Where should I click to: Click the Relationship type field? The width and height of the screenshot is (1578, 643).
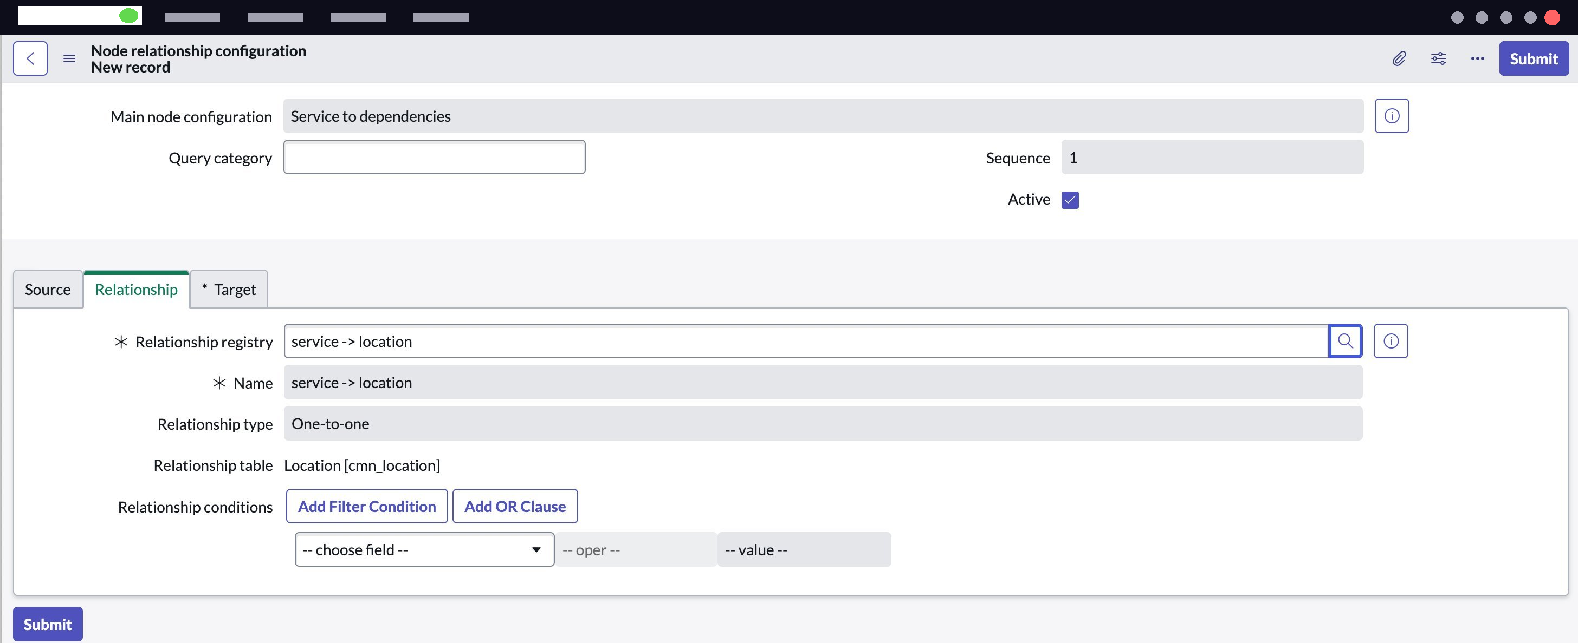(823, 423)
